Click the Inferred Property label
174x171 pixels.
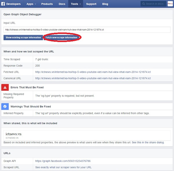click(14, 113)
